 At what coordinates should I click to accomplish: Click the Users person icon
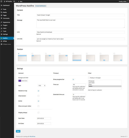click(1, 28)
